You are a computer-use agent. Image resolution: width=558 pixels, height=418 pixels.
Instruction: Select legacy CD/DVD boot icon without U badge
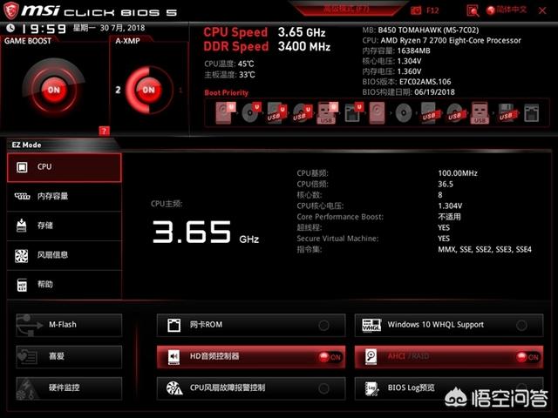[404, 113]
